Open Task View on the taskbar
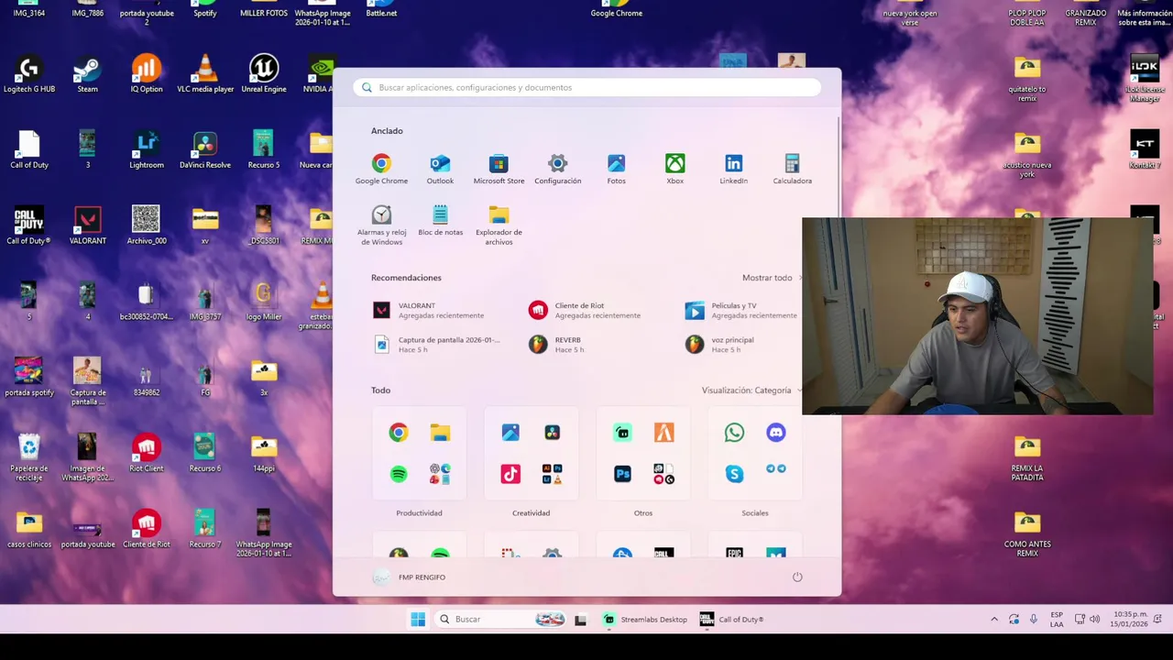This screenshot has width=1173, height=660. coord(580,620)
